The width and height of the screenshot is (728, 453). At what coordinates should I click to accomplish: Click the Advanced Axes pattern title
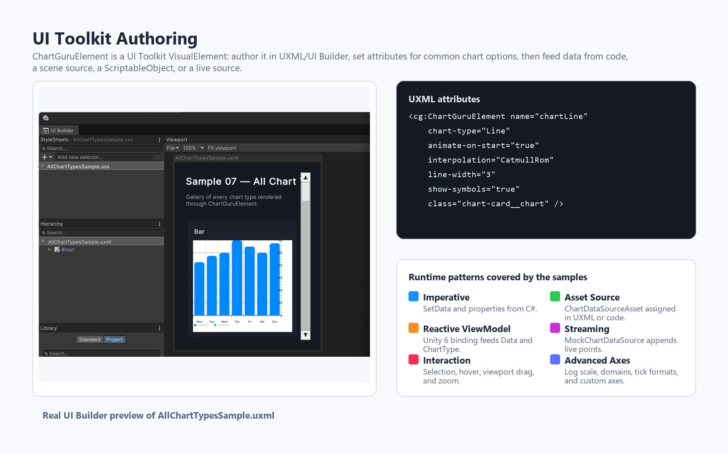point(597,360)
